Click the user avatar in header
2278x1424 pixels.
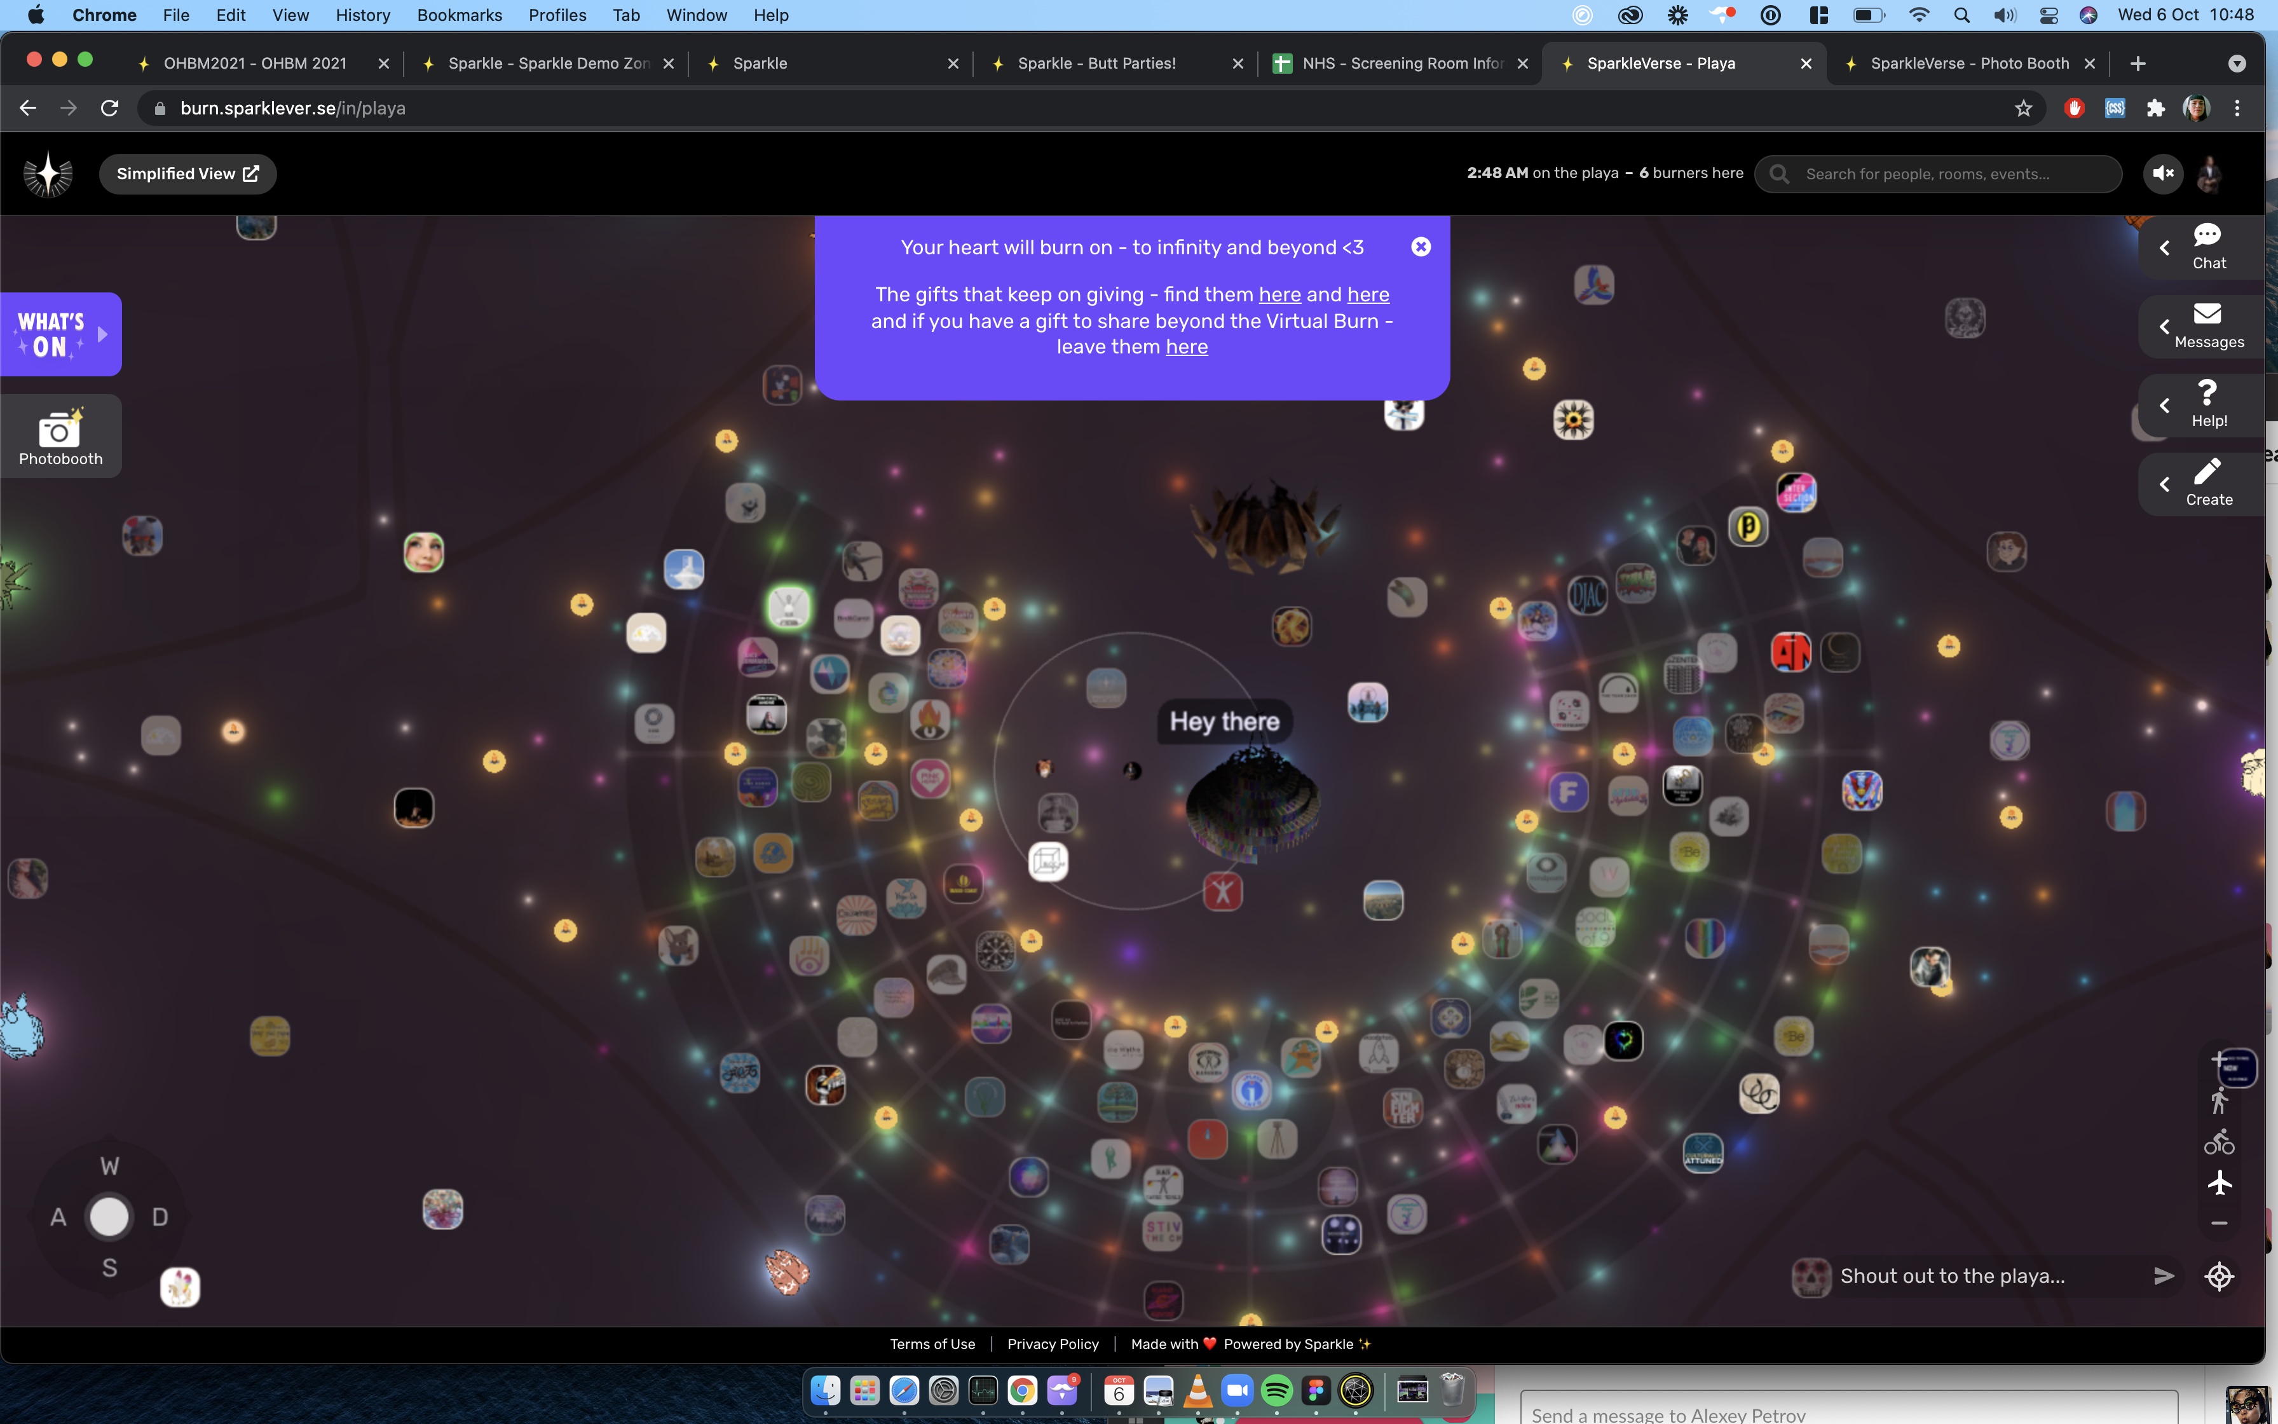(2209, 174)
